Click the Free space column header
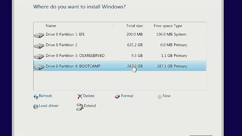Viewport: 242px width, 136px height. pyautogui.click(x=163, y=26)
